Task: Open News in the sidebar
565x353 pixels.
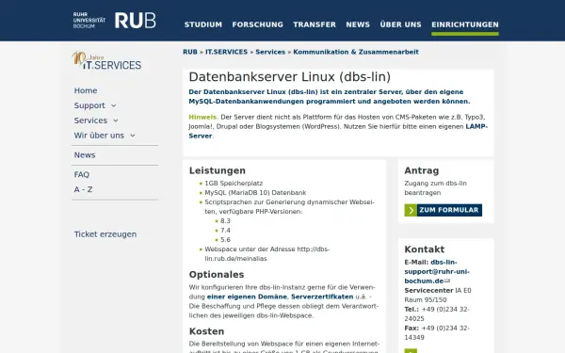Action: (x=85, y=155)
